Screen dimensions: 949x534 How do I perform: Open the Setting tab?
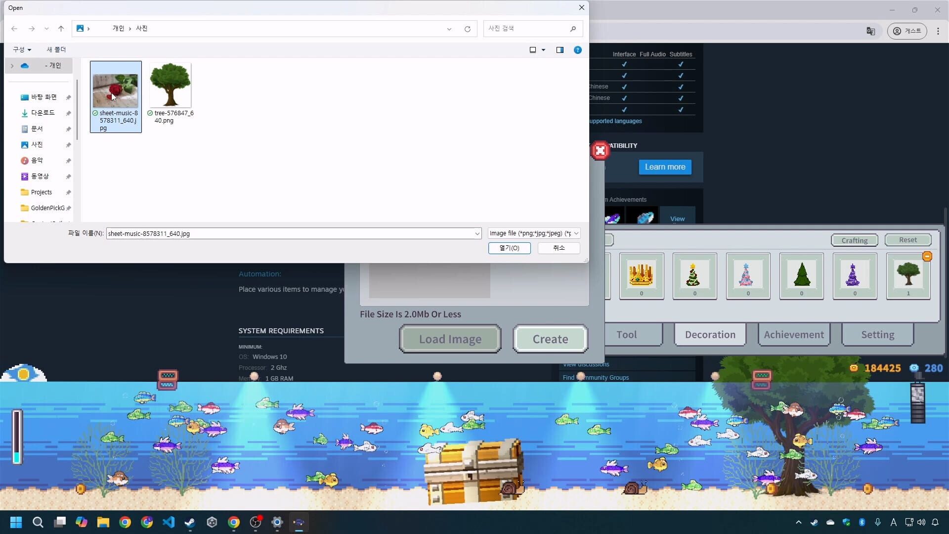pos(877,334)
